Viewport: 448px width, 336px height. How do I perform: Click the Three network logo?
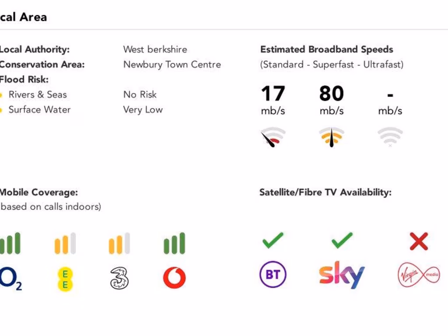pyautogui.click(x=119, y=278)
